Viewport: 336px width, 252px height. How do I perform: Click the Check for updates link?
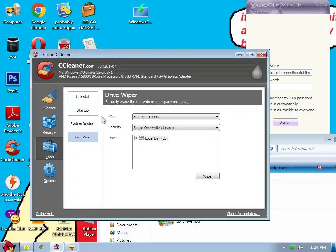pos(243,214)
